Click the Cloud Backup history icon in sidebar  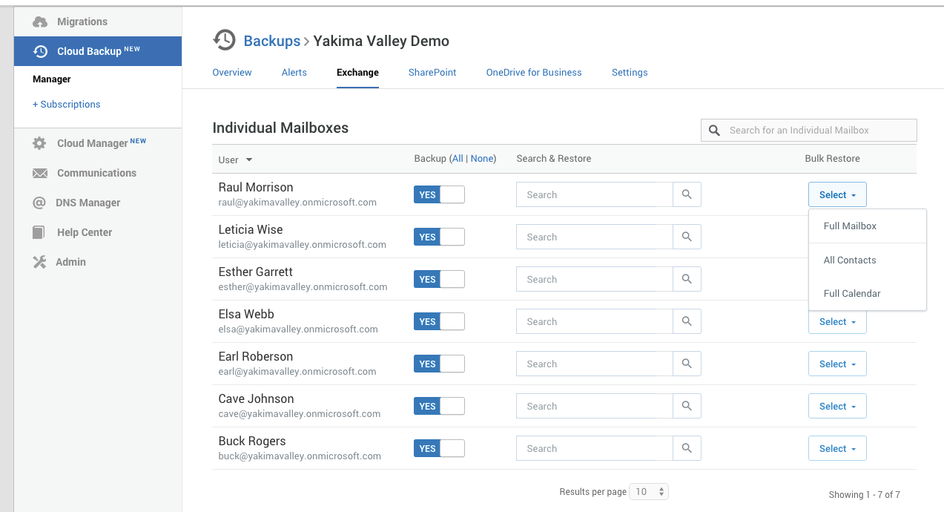pos(40,51)
